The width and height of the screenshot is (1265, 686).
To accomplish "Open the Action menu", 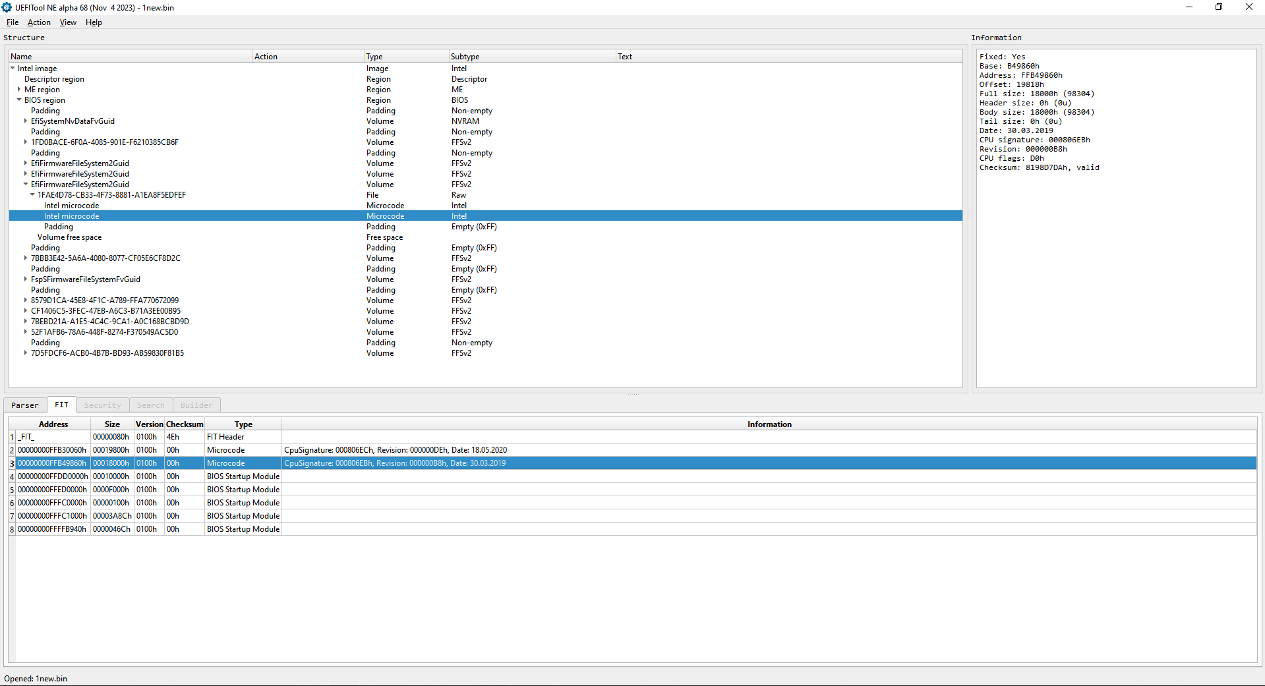I will [39, 22].
